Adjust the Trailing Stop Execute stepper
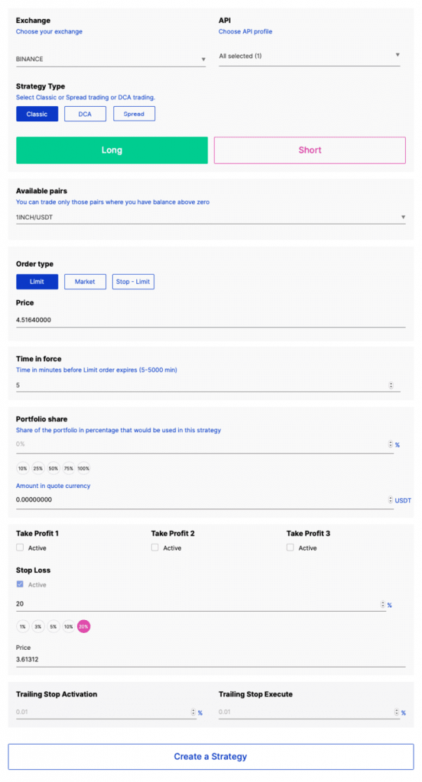422x782 pixels. tap(397, 713)
